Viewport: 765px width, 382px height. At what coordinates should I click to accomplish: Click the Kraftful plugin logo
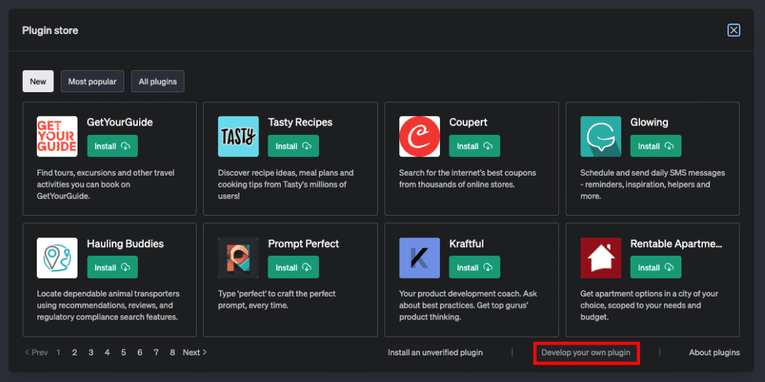tap(419, 258)
